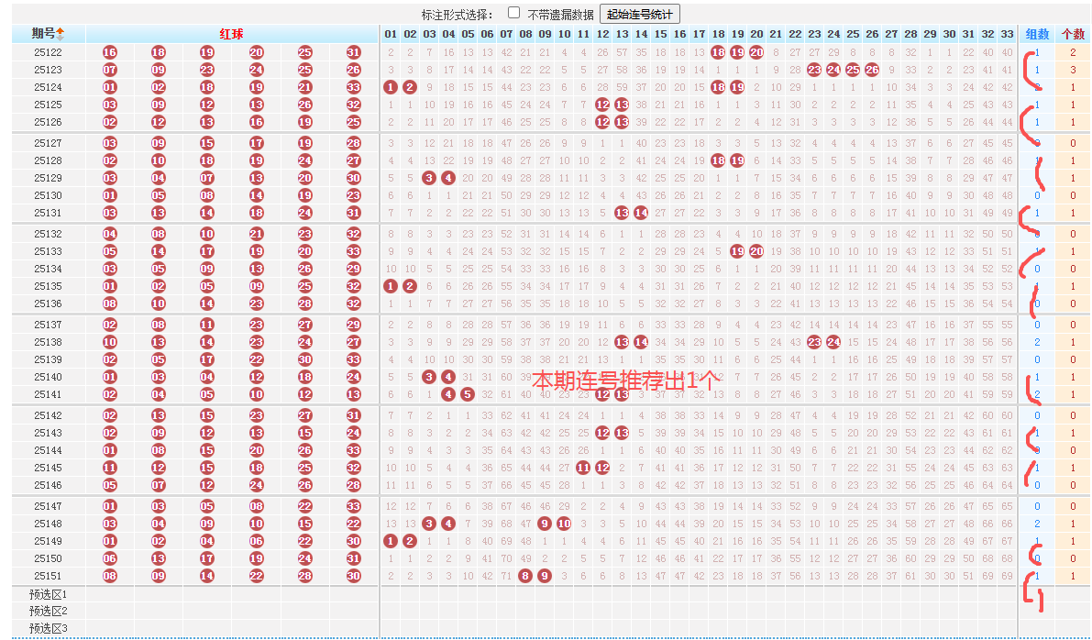
Task: Select the 预选区3 row label
Action: [x=48, y=628]
